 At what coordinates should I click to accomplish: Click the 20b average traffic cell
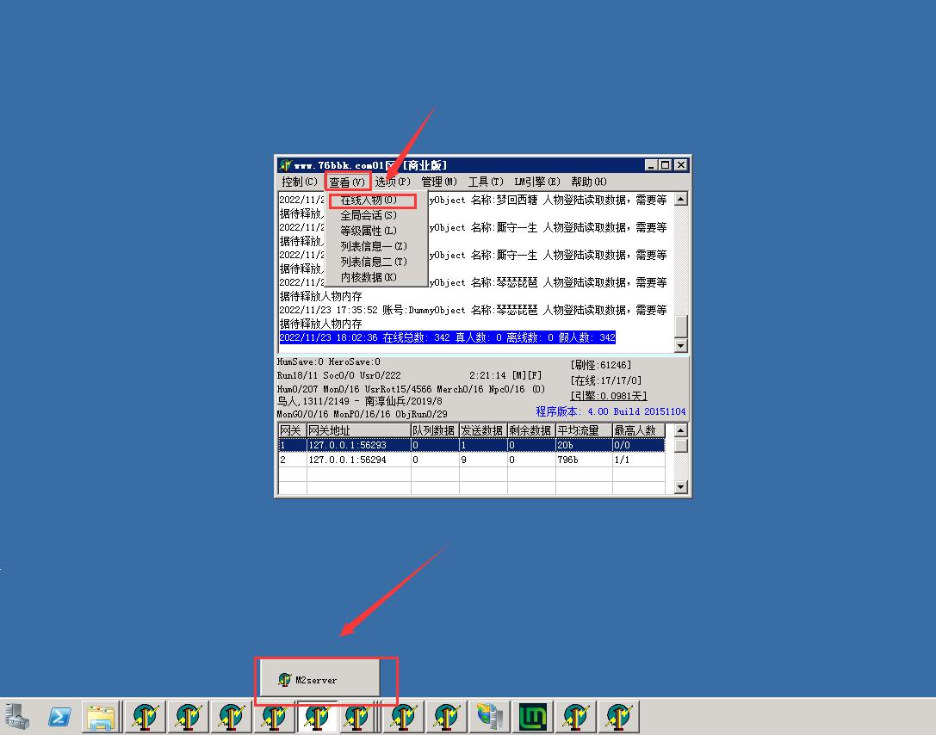tap(584, 445)
